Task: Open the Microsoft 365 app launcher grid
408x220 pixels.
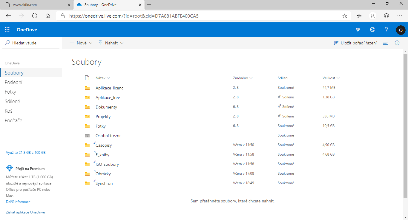Action: [x=7, y=29]
